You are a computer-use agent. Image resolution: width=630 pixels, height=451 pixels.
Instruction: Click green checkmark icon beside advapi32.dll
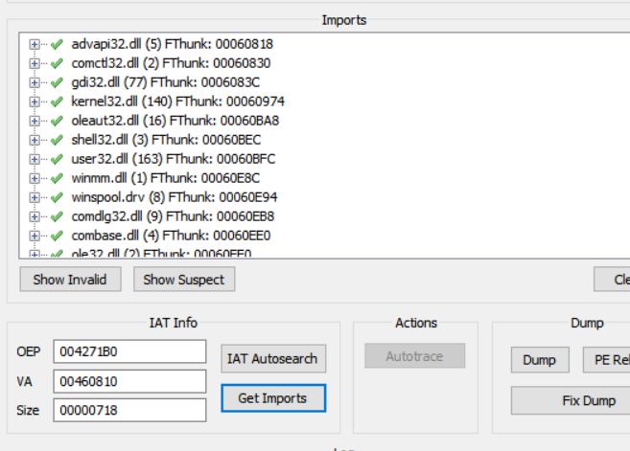[57, 44]
